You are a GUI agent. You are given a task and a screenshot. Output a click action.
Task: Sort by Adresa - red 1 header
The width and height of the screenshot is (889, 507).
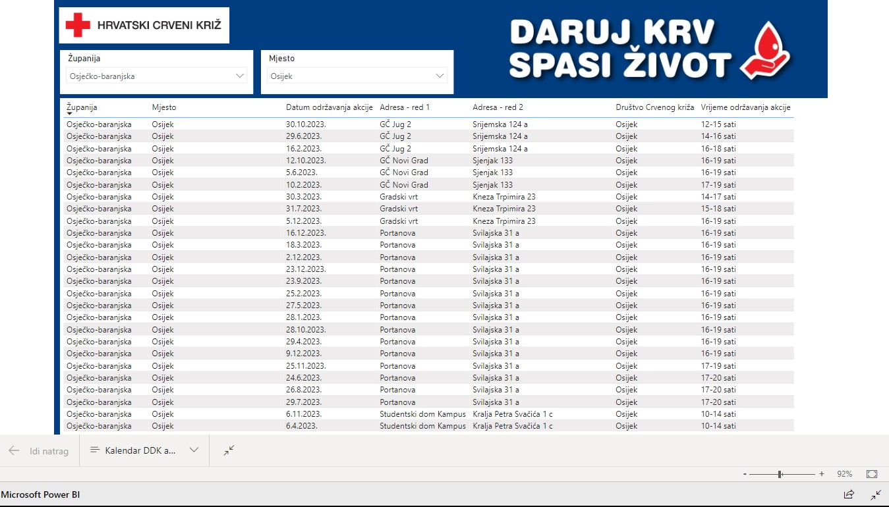[x=405, y=107]
